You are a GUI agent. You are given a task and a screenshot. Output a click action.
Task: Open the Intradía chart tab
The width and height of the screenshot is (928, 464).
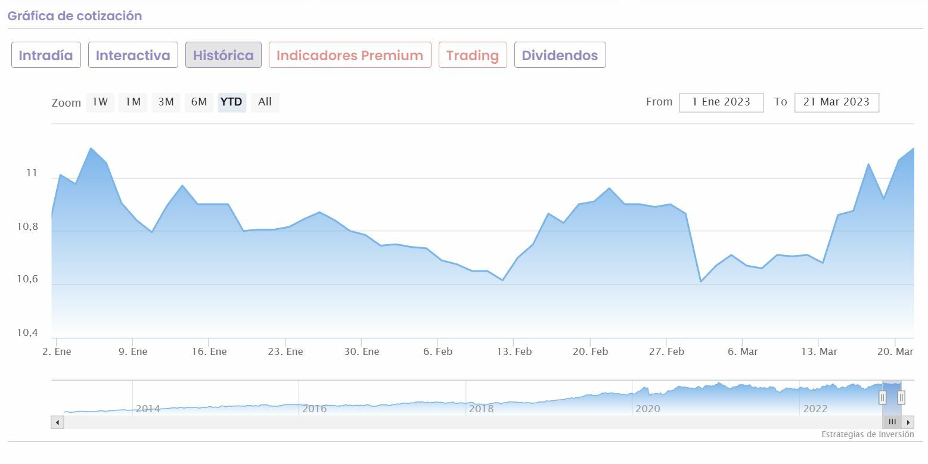46,55
